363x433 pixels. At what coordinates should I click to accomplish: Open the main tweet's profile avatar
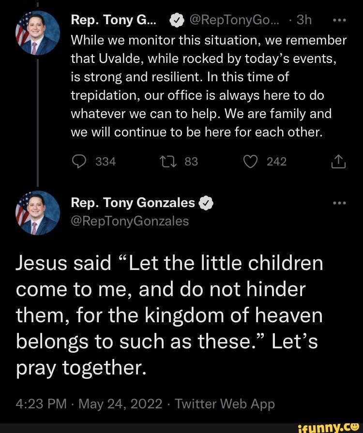(37, 213)
